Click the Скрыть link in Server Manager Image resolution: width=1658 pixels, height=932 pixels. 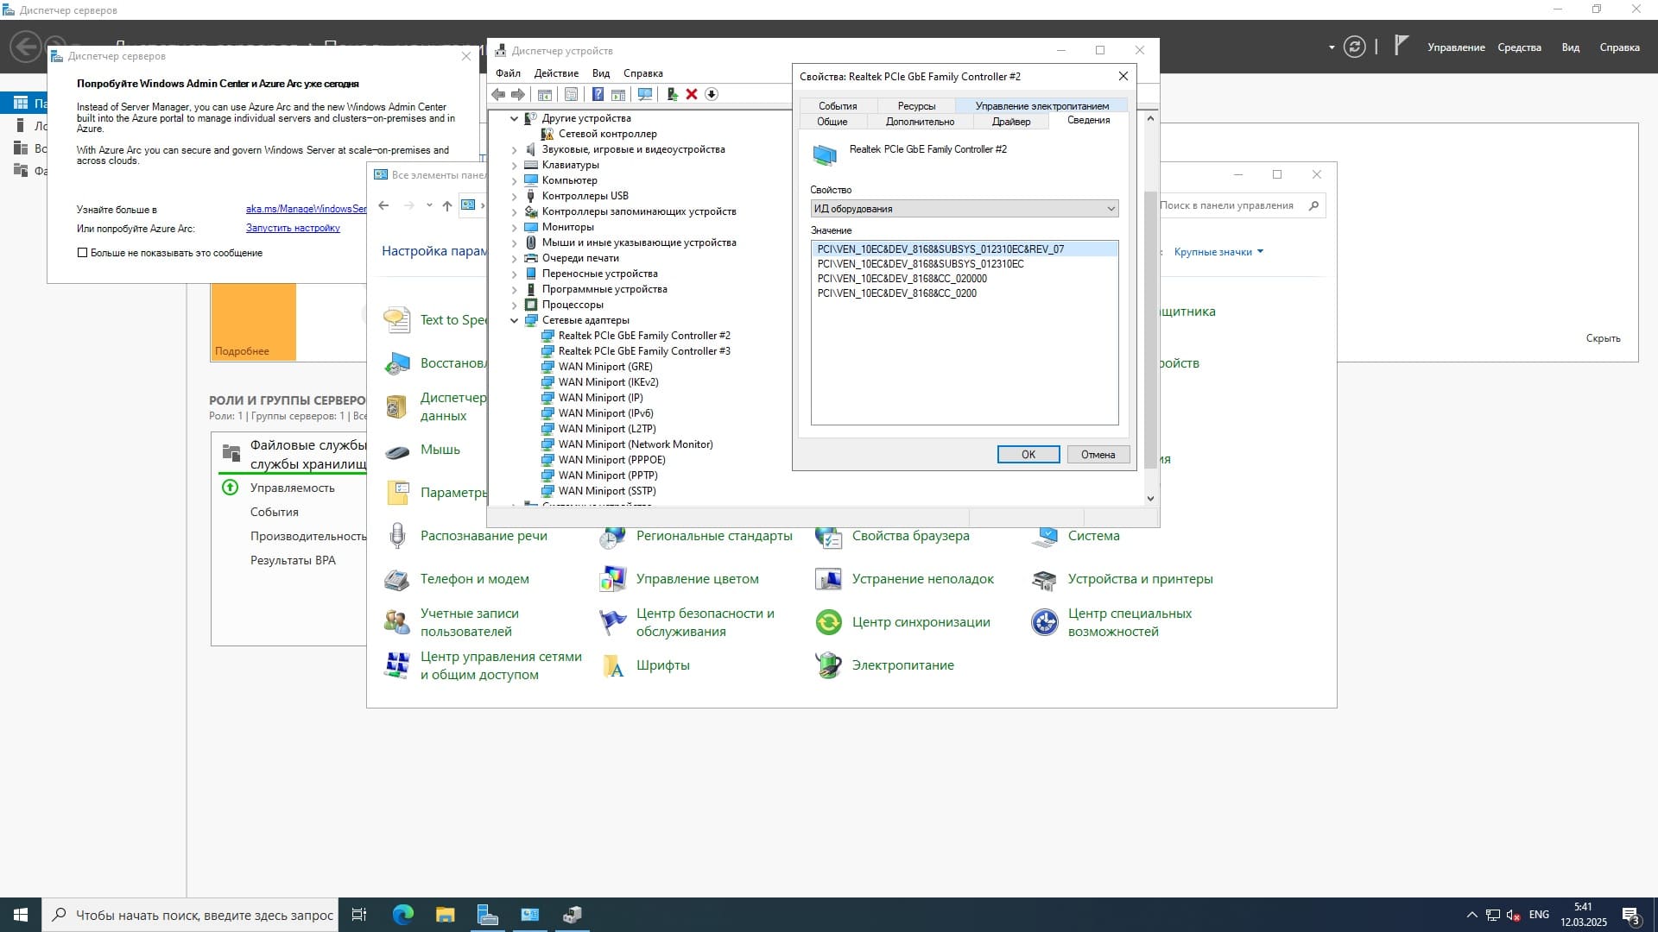click(1603, 338)
